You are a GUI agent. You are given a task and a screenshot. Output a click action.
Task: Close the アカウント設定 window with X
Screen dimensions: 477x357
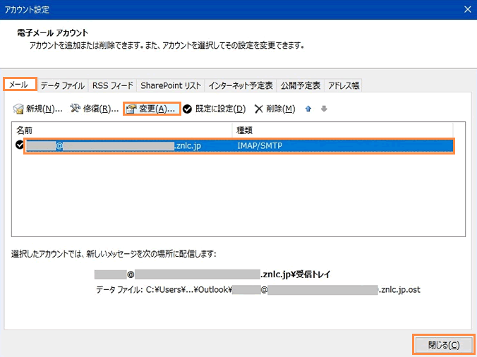click(468, 9)
